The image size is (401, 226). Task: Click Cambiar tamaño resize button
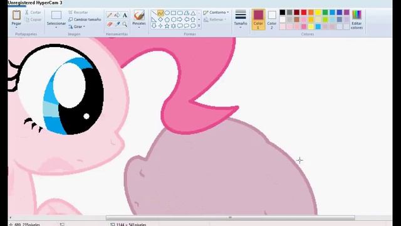click(85, 19)
